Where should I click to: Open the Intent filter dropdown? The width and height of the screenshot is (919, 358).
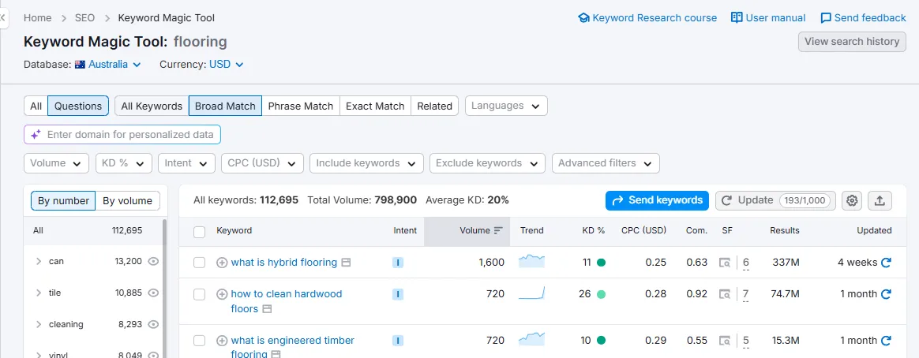tap(186, 163)
